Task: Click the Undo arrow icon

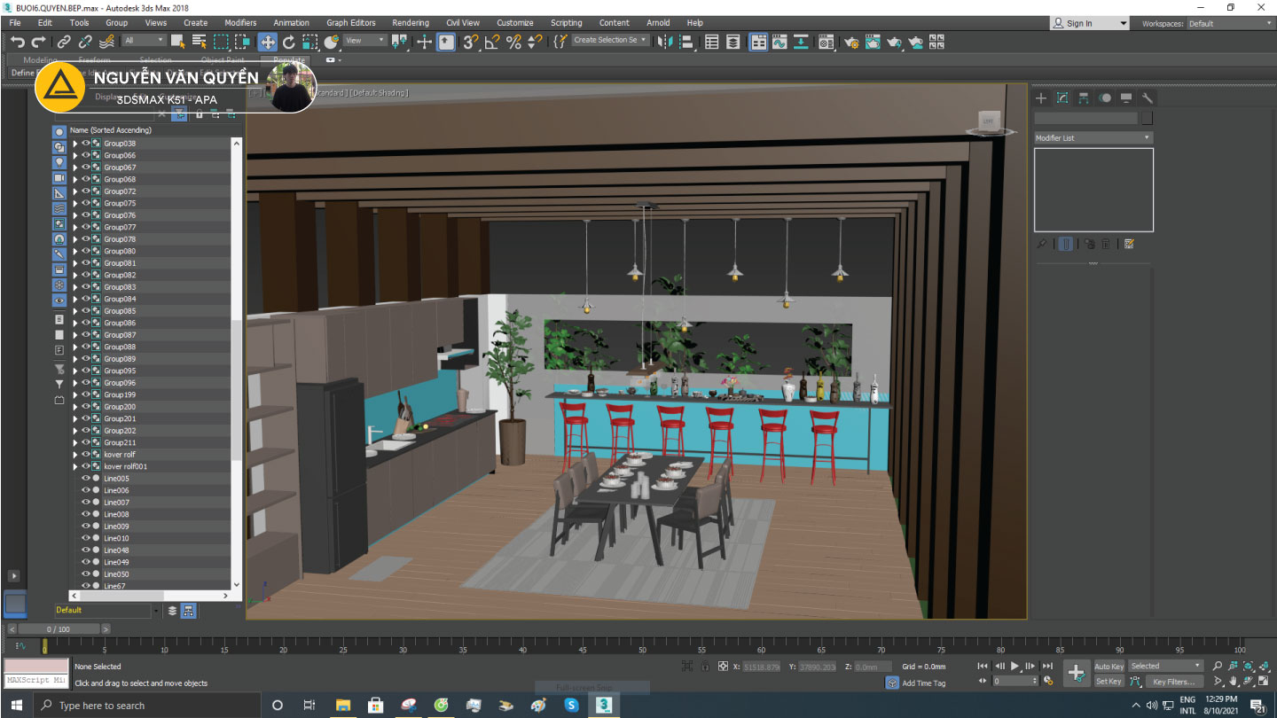Action: pos(17,42)
